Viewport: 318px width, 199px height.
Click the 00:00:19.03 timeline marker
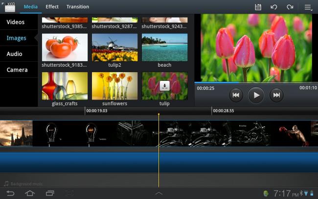[97, 111]
